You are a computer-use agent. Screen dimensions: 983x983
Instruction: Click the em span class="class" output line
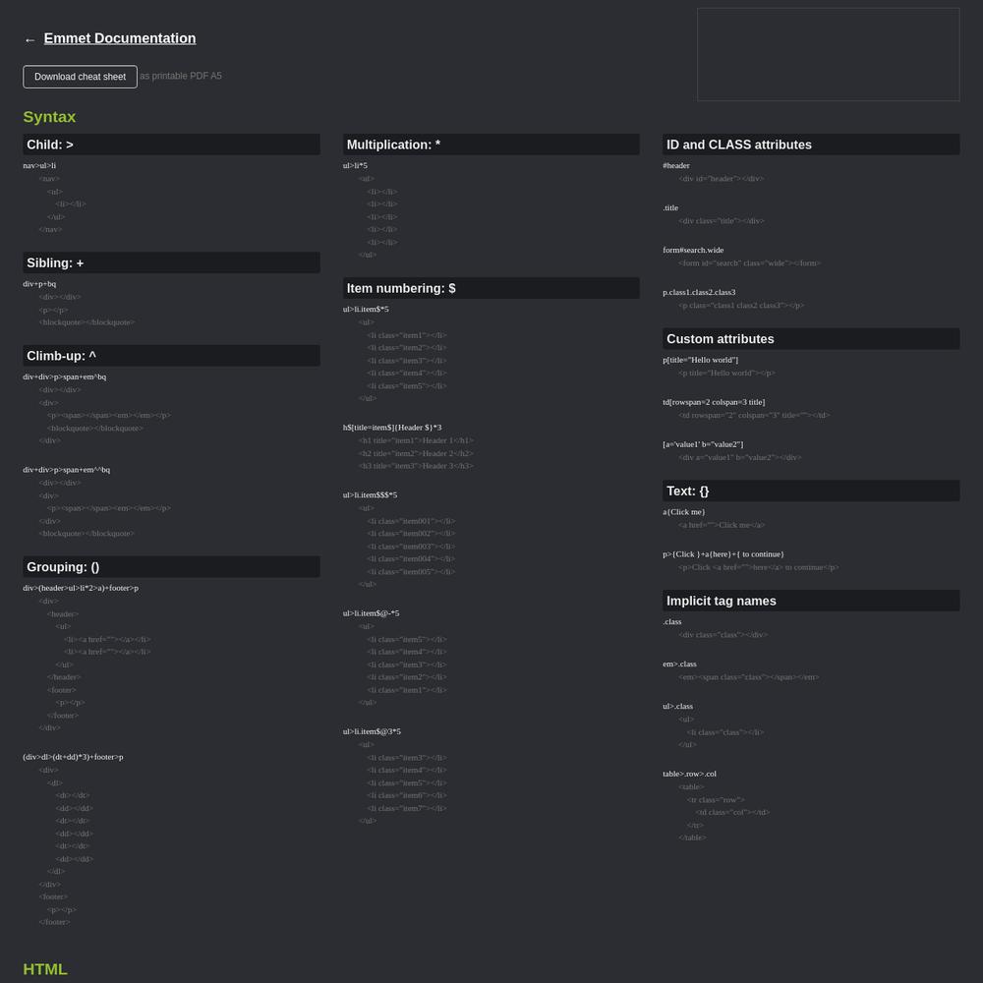point(748,677)
